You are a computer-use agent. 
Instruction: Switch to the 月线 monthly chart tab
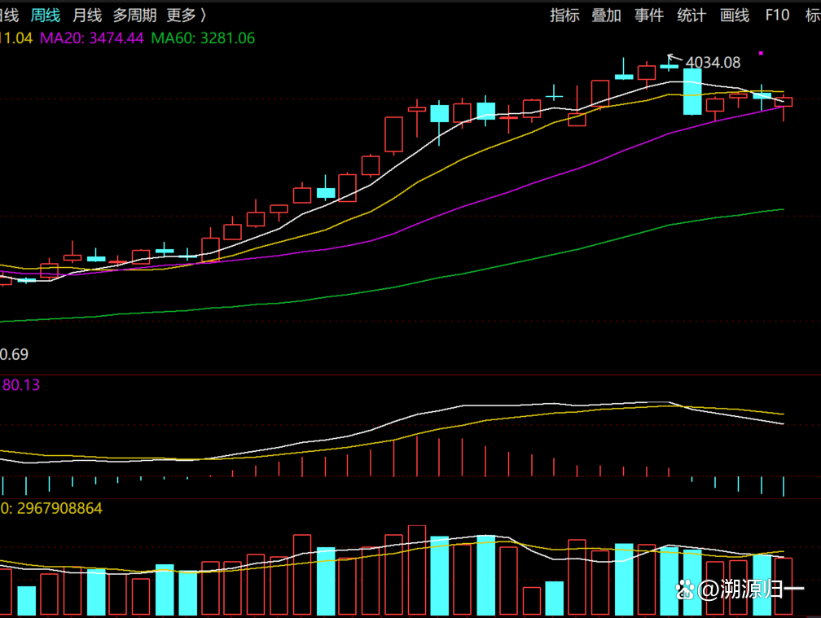tap(87, 15)
